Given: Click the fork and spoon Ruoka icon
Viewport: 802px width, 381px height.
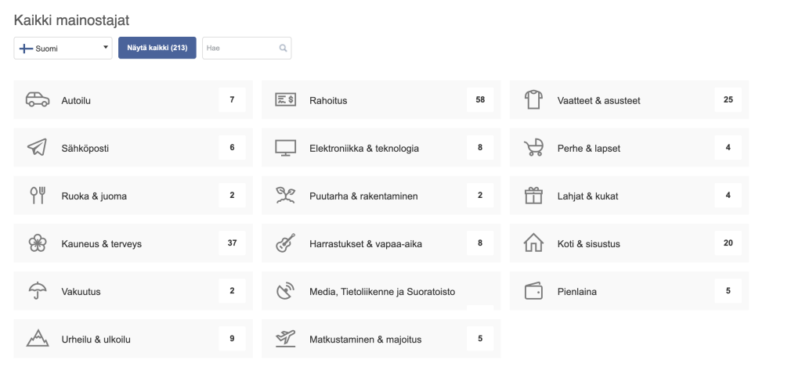Looking at the screenshot, I should pos(37,196).
